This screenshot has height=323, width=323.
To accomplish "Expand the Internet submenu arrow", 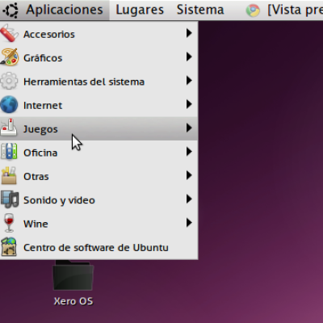I will (189, 104).
